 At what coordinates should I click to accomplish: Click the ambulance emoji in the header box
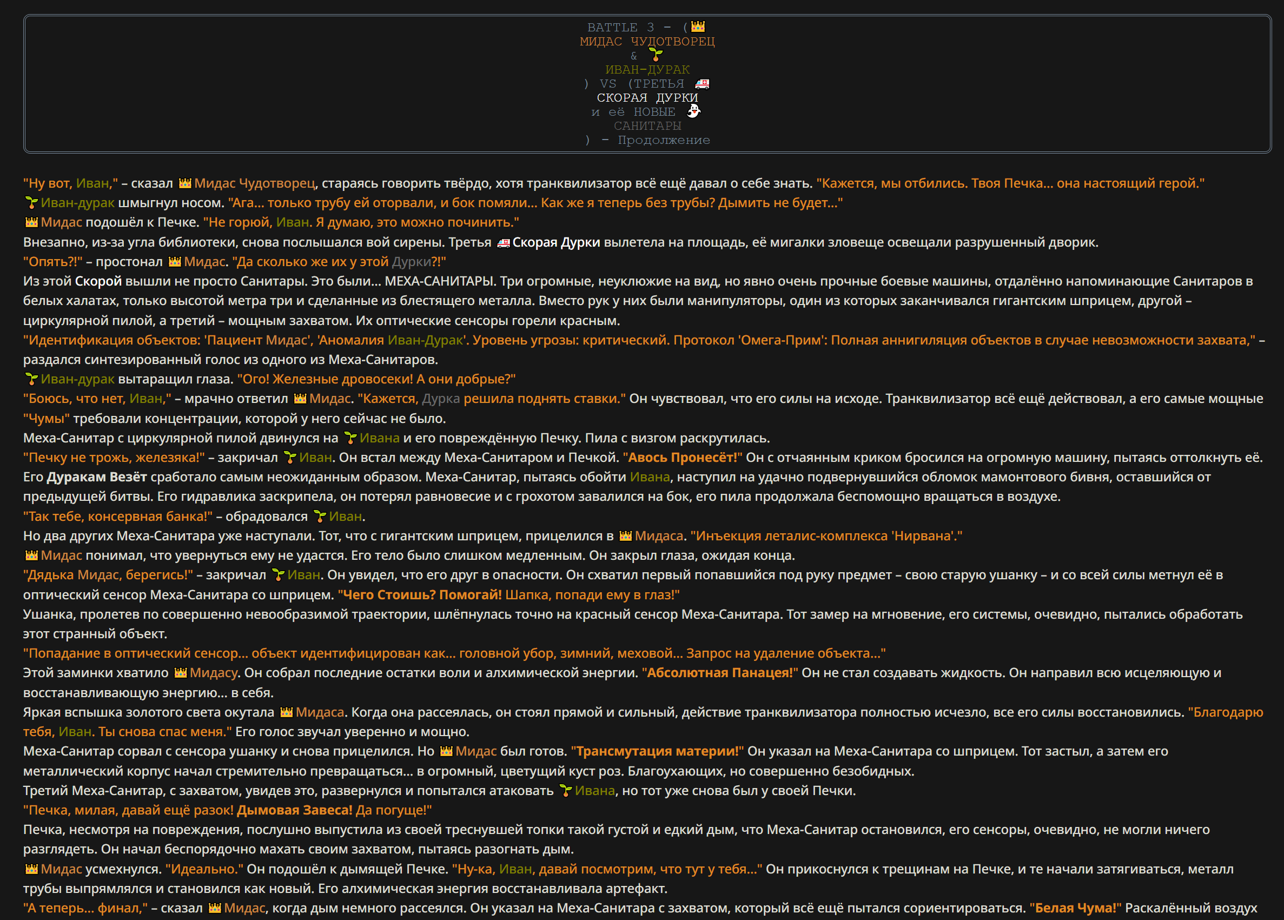click(702, 84)
